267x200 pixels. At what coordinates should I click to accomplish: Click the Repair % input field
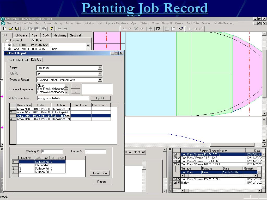(x=95, y=151)
